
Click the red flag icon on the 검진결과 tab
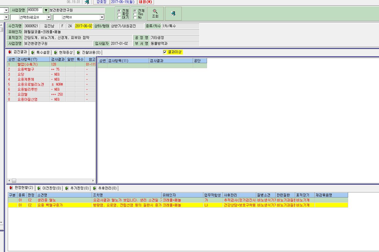click(10, 52)
